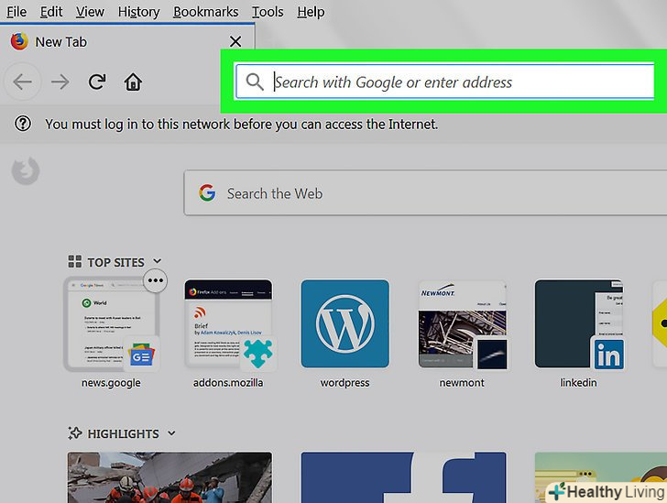Focus the 'Search with Google or enter address' bar
Image resolution: width=667 pixels, height=503 pixels.
coord(444,82)
